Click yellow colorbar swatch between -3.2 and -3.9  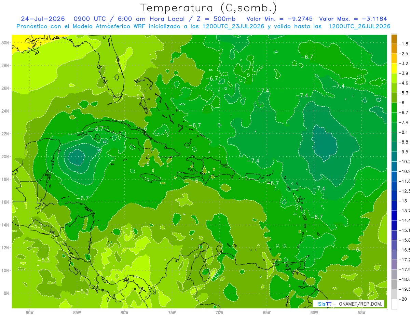point(394,68)
